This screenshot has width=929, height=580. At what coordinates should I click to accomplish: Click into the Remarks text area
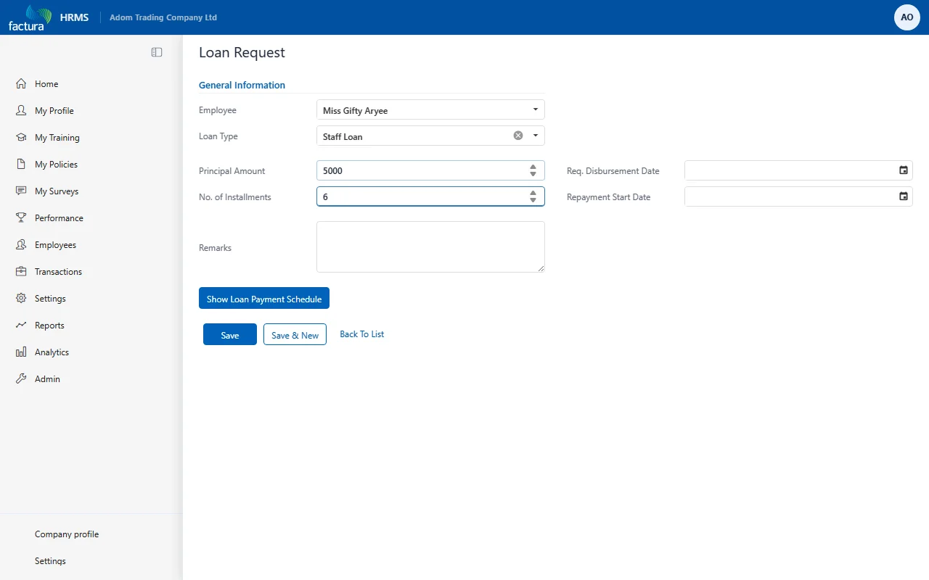point(430,247)
